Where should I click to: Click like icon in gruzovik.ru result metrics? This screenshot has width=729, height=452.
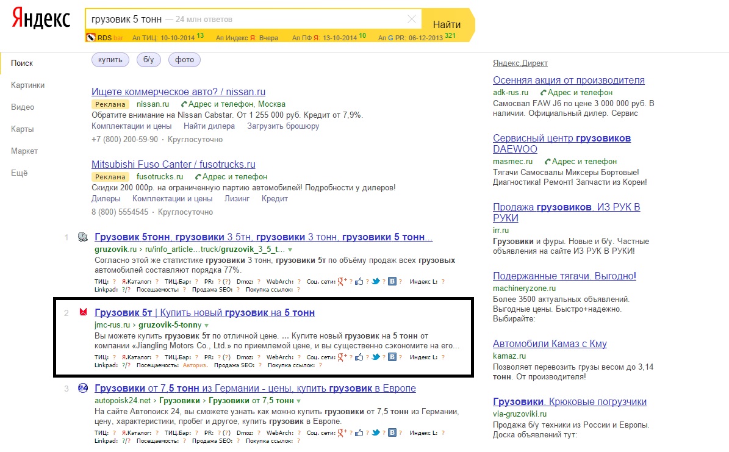[x=359, y=281]
